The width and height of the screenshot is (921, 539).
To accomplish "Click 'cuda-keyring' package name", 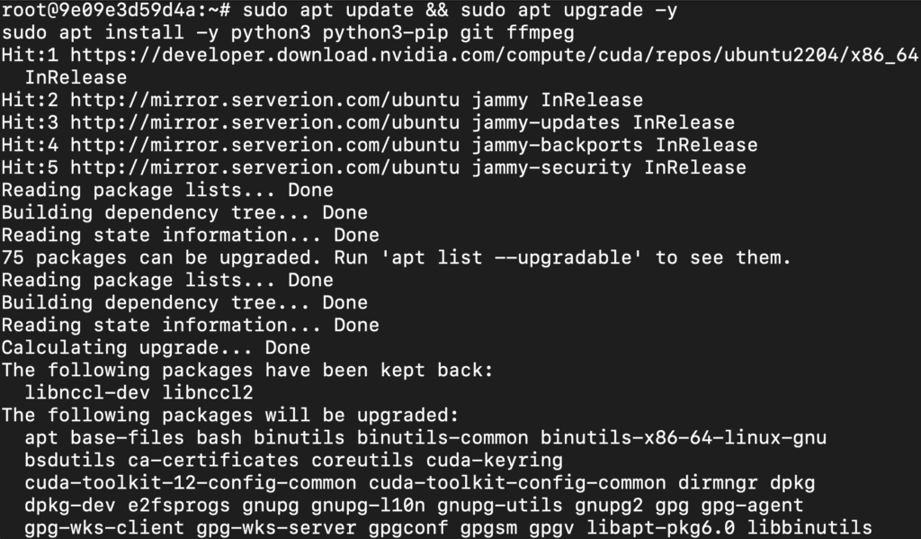I will tap(495, 460).
